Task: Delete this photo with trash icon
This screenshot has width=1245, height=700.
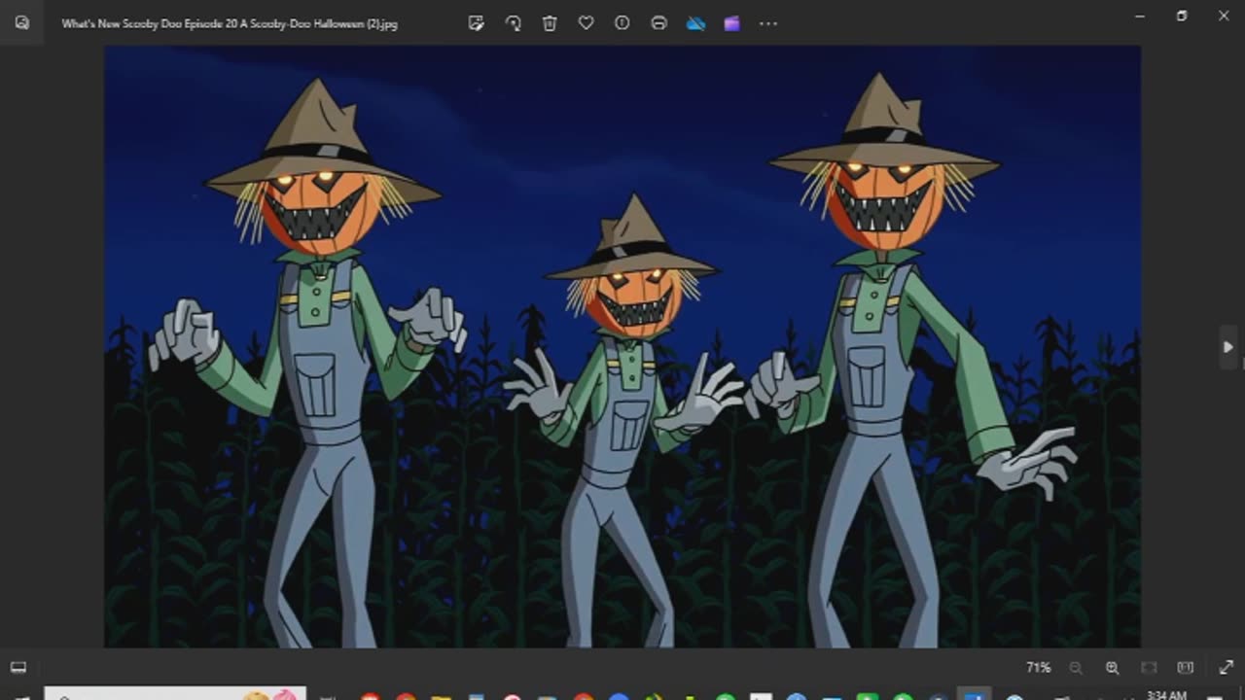Action: [x=550, y=23]
